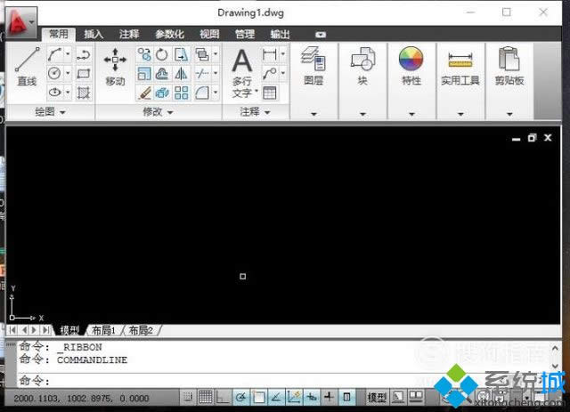570x412 pixels.
Task: Switch to the 视图 ribbon tab
Action: click(209, 34)
